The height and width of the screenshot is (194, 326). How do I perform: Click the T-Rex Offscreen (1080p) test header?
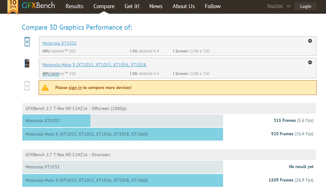pos(169,108)
